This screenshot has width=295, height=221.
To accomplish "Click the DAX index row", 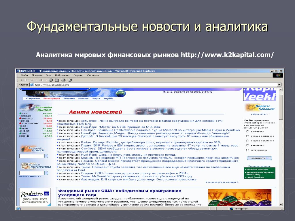I will pos(35,135).
